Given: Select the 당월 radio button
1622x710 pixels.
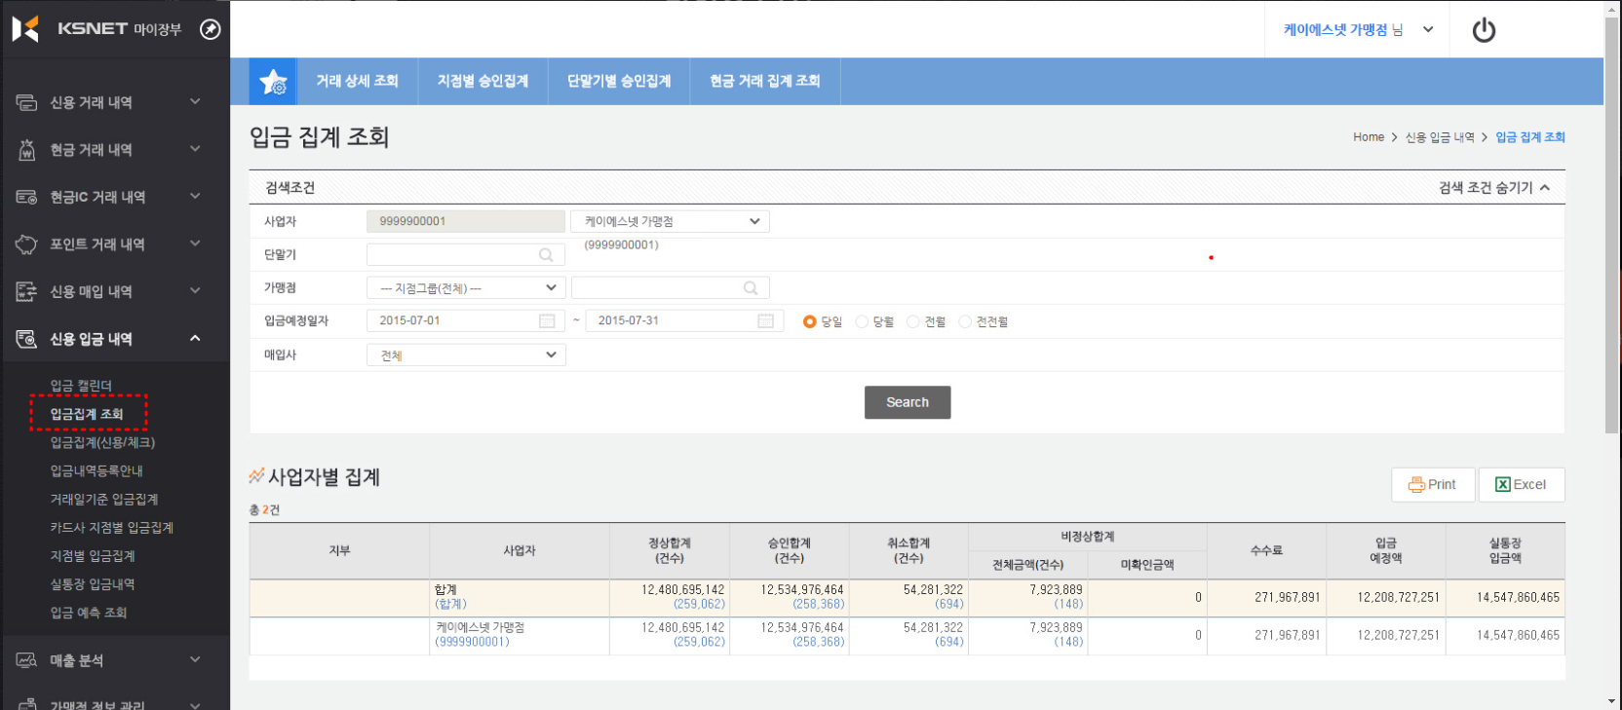Looking at the screenshot, I should [x=862, y=321].
